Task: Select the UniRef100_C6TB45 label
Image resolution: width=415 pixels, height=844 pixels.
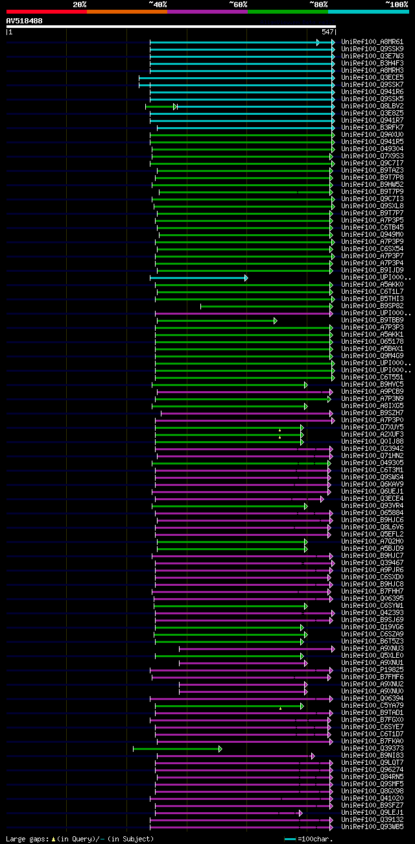Action: pos(373,228)
